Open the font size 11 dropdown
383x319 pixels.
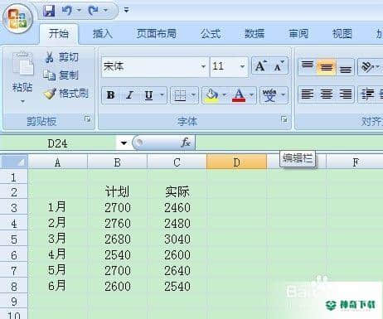tap(242, 66)
